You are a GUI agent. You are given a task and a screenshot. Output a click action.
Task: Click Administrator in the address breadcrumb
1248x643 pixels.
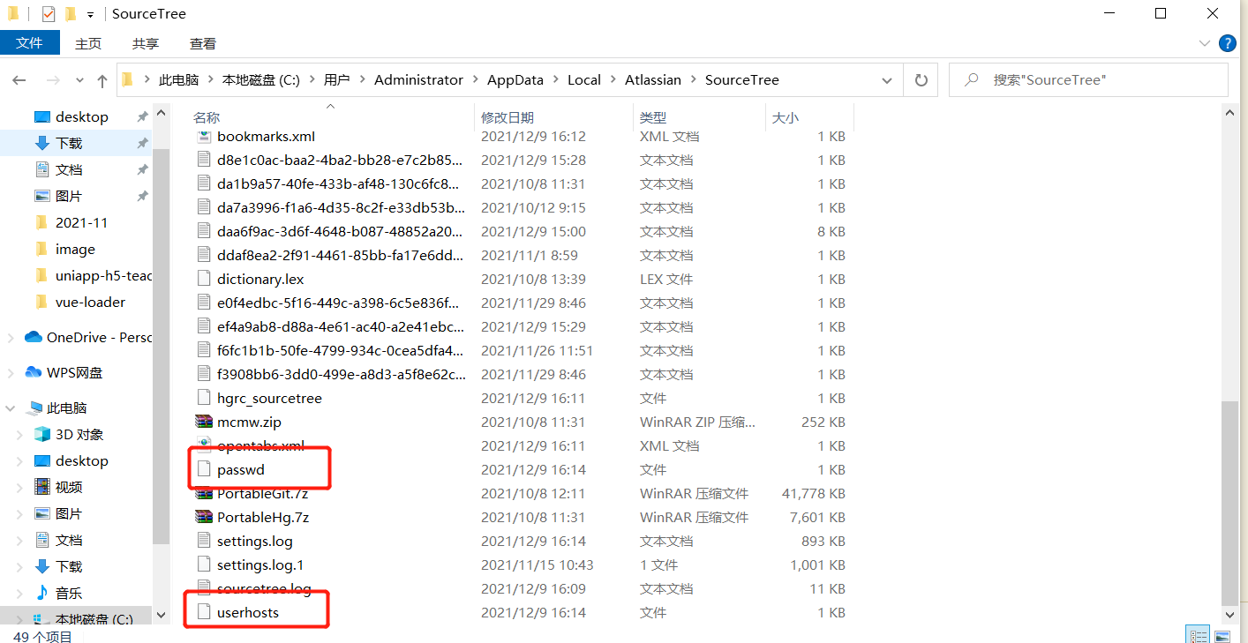click(418, 80)
